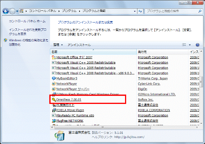Open help with blue question mark icon
The width and height of the screenshot is (205, 144).
point(197,45)
